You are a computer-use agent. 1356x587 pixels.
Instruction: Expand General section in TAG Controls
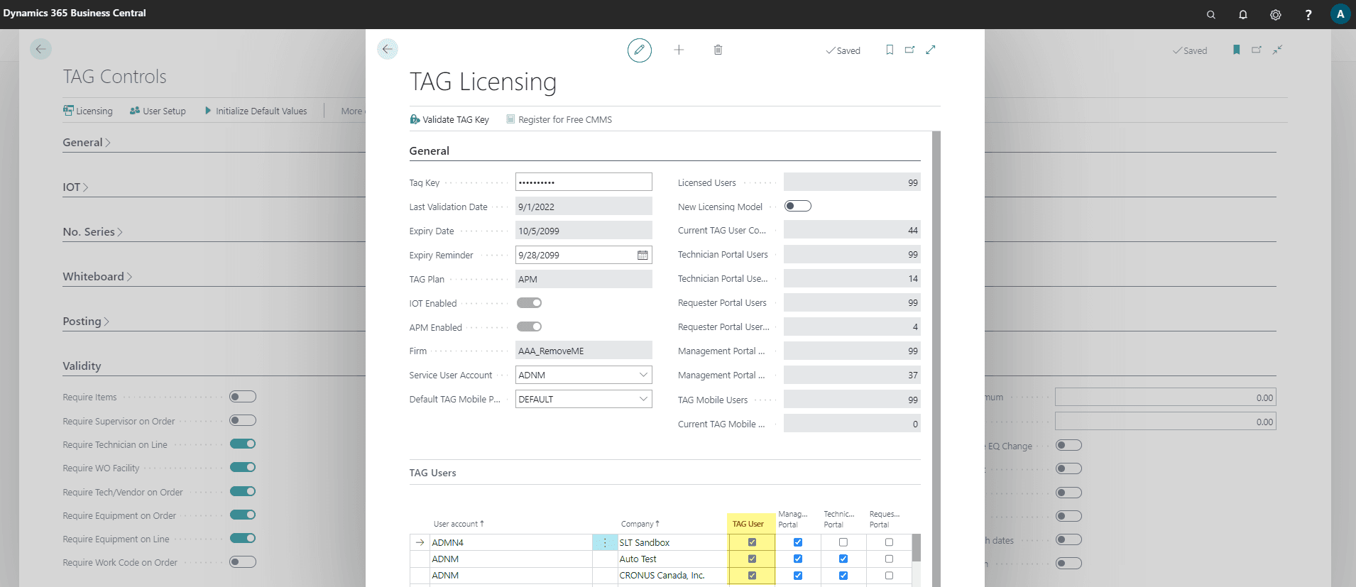pos(86,142)
